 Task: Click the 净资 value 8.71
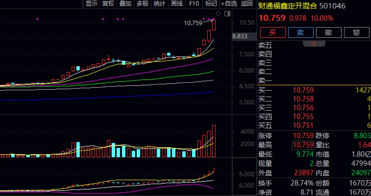[307, 192]
